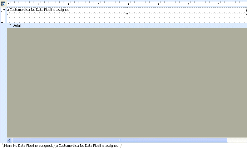
Task: Click the left scroll arrow on horizontal scrollbar
Action: [9, 140]
